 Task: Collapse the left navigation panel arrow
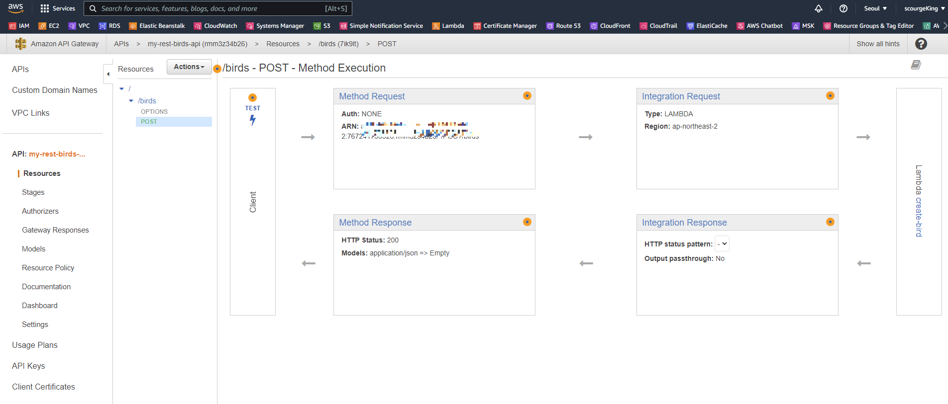(108, 74)
